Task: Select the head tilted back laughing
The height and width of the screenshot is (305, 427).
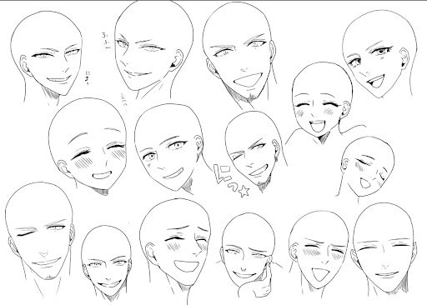Action: point(365,168)
